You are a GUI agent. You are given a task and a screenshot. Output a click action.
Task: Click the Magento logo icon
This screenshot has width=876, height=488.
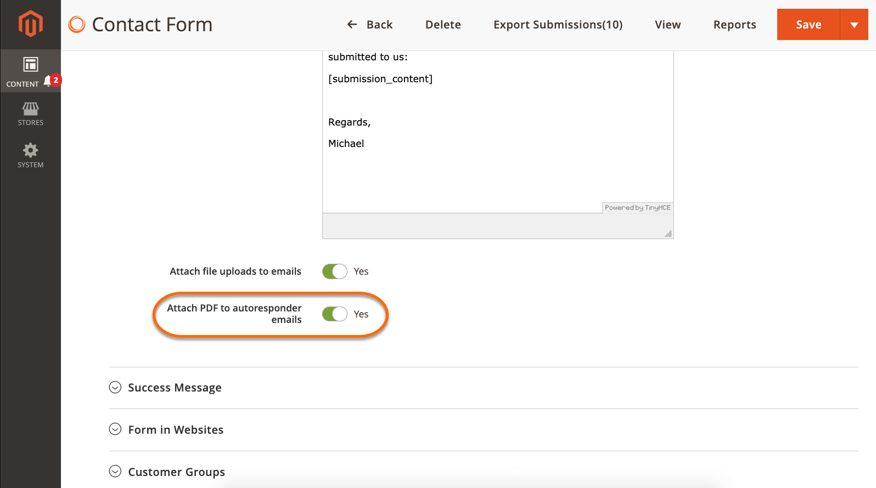point(30,24)
